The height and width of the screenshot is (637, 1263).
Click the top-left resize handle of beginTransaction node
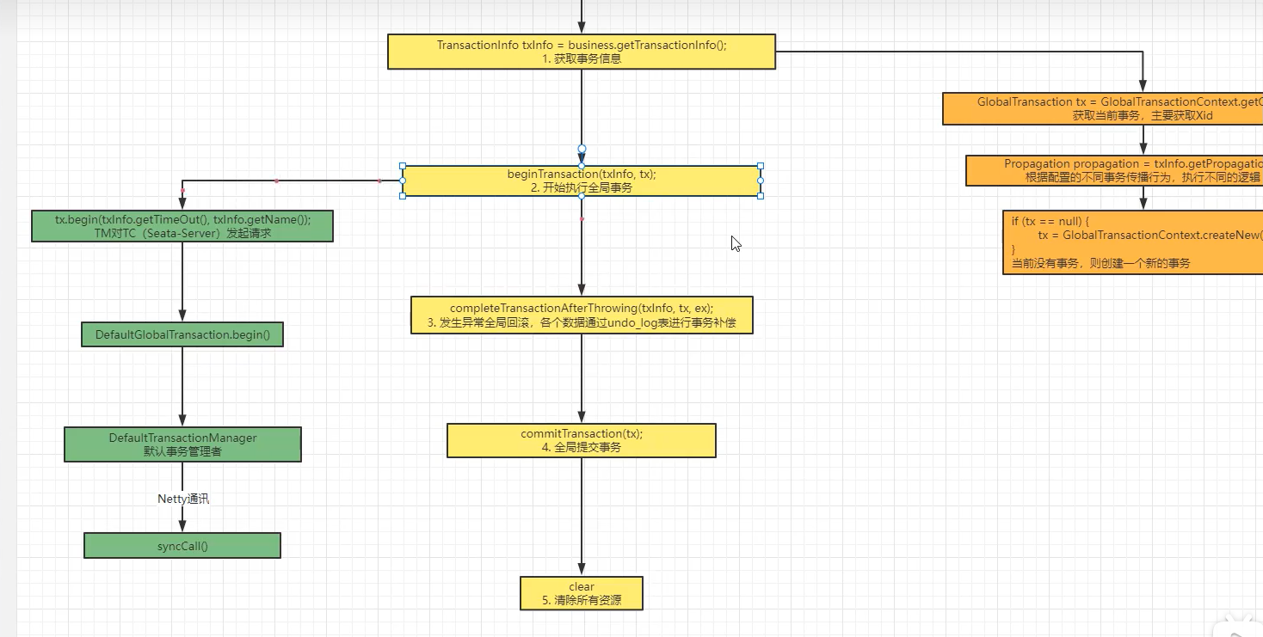coord(403,166)
